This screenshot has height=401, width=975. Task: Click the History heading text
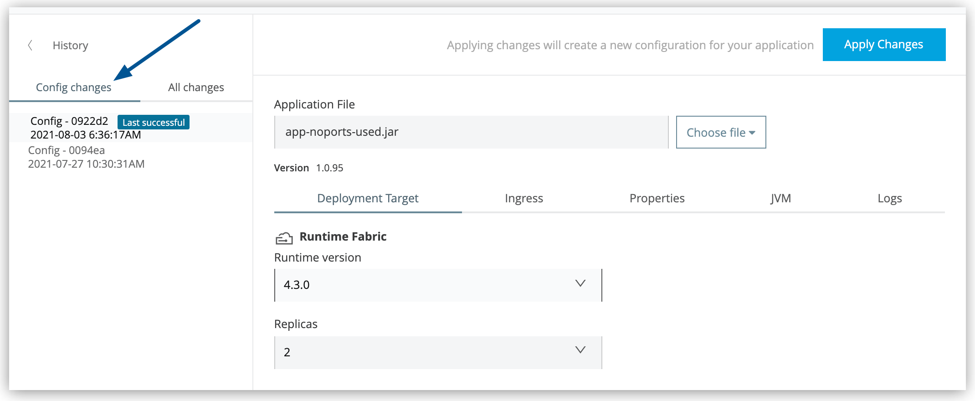(71, 46)
